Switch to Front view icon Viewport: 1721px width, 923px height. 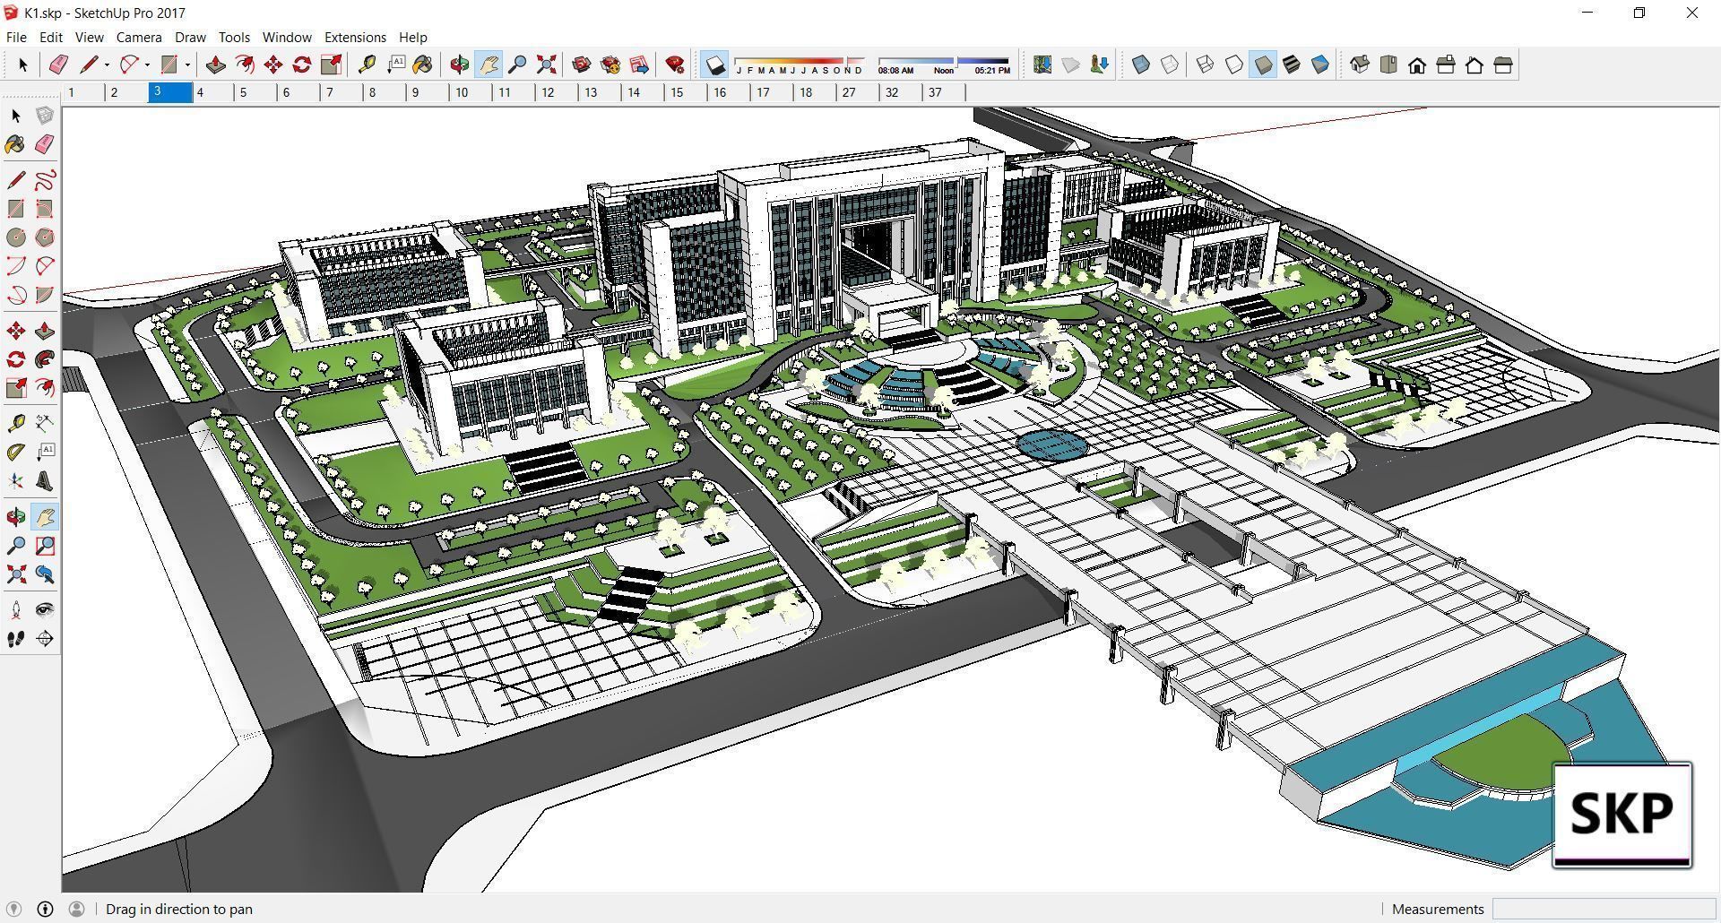coord(1417,65)
